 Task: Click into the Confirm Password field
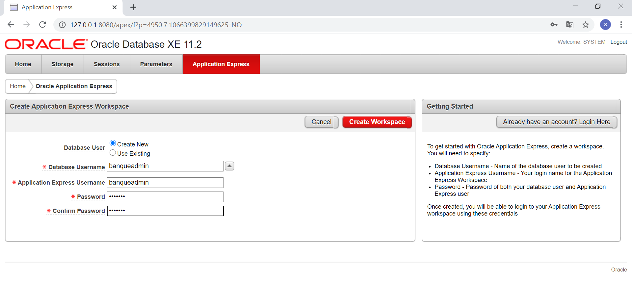(165, 211)
